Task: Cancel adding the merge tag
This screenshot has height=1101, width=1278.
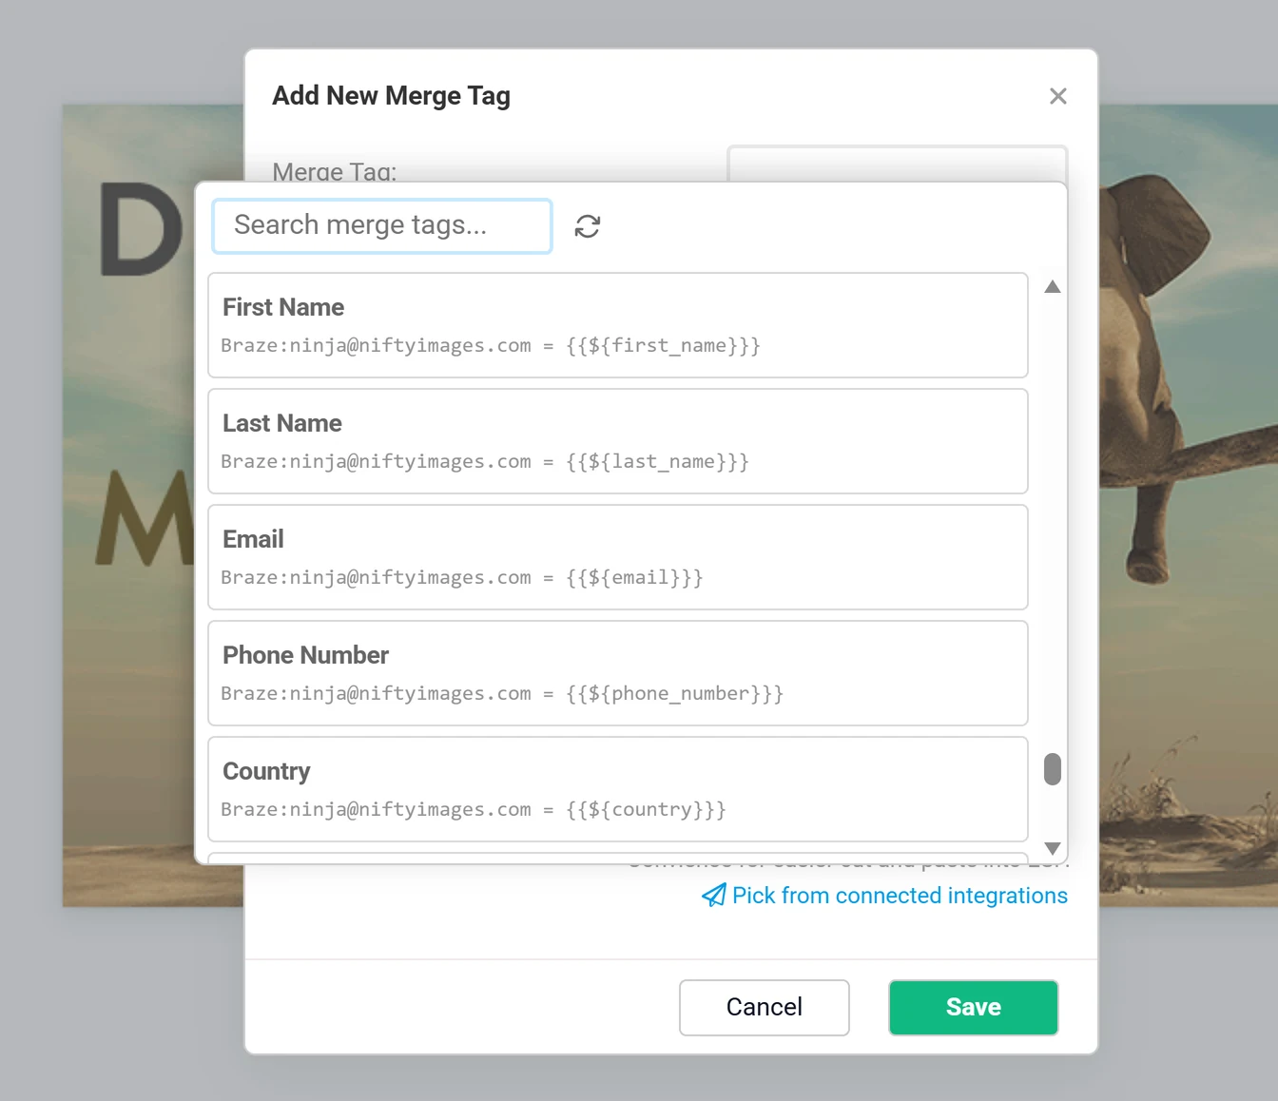Action: 764,1007
